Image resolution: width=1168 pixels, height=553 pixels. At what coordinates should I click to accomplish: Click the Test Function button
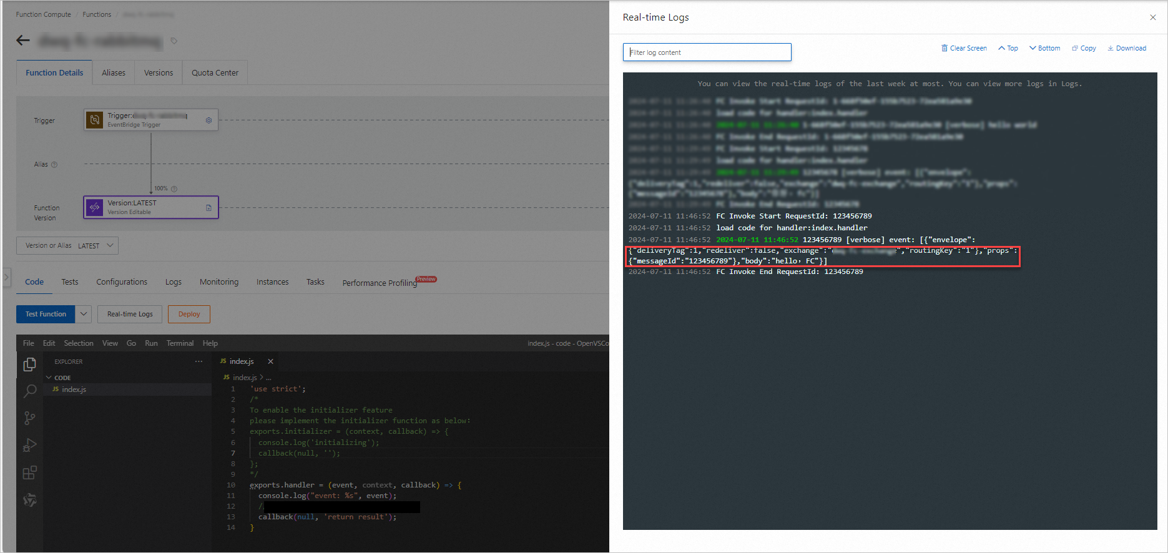point(46,314)
